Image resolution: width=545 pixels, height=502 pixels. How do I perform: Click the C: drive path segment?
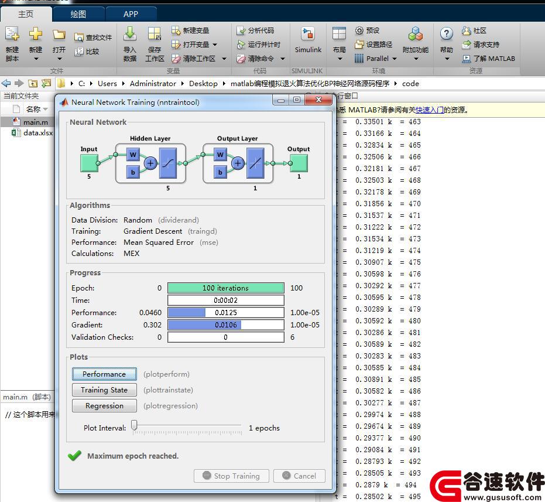[x=82, y=84]
